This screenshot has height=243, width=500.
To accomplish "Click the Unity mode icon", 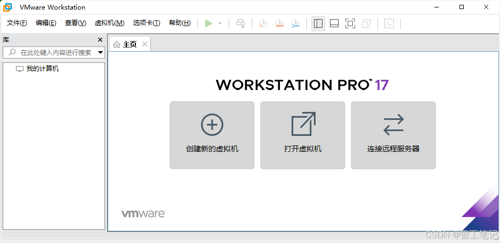I will tap(366, 23).
